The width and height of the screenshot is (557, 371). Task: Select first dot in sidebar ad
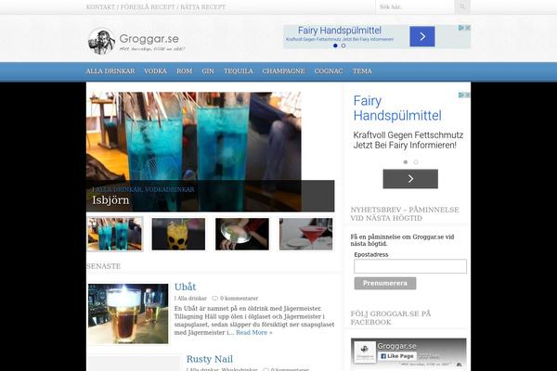click(x=406, y=162)
